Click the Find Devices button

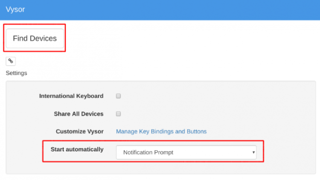coord(35,38)
